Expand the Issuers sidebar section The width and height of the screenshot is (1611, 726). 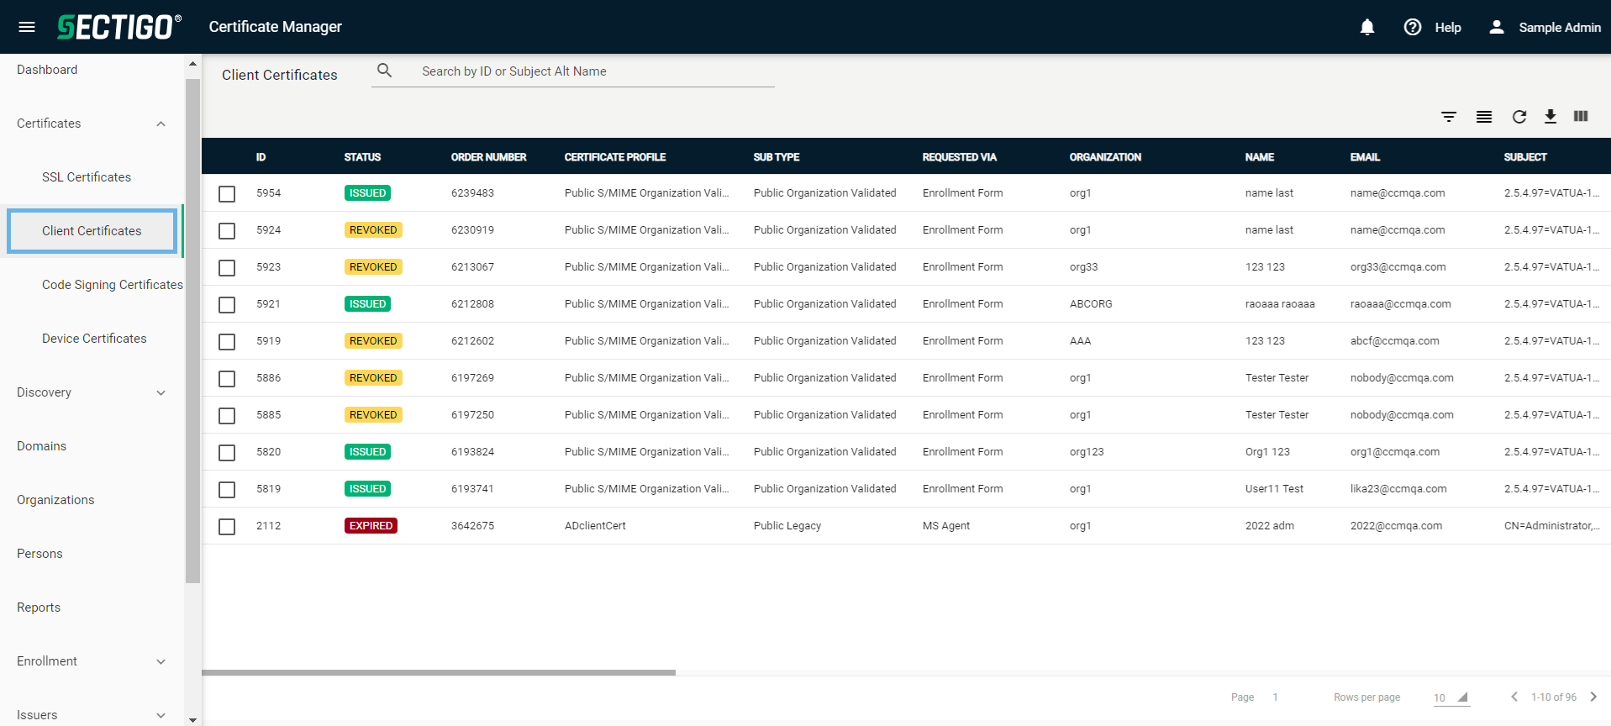click(x=161, y=715)
